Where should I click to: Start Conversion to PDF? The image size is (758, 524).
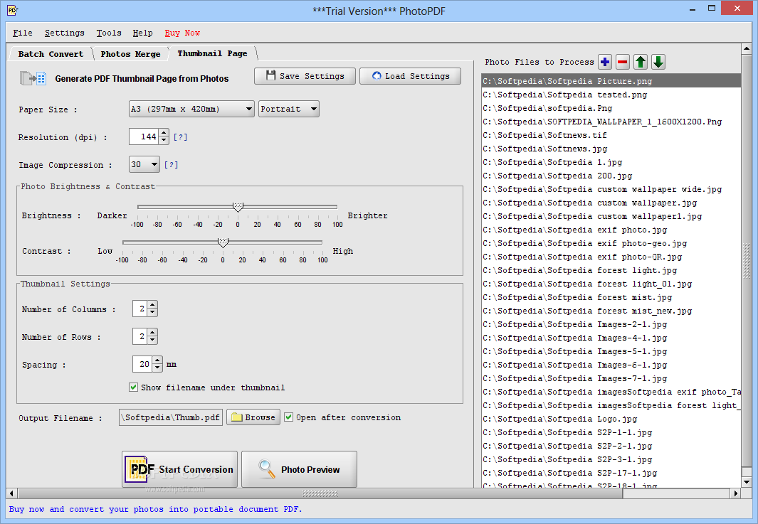180,469
